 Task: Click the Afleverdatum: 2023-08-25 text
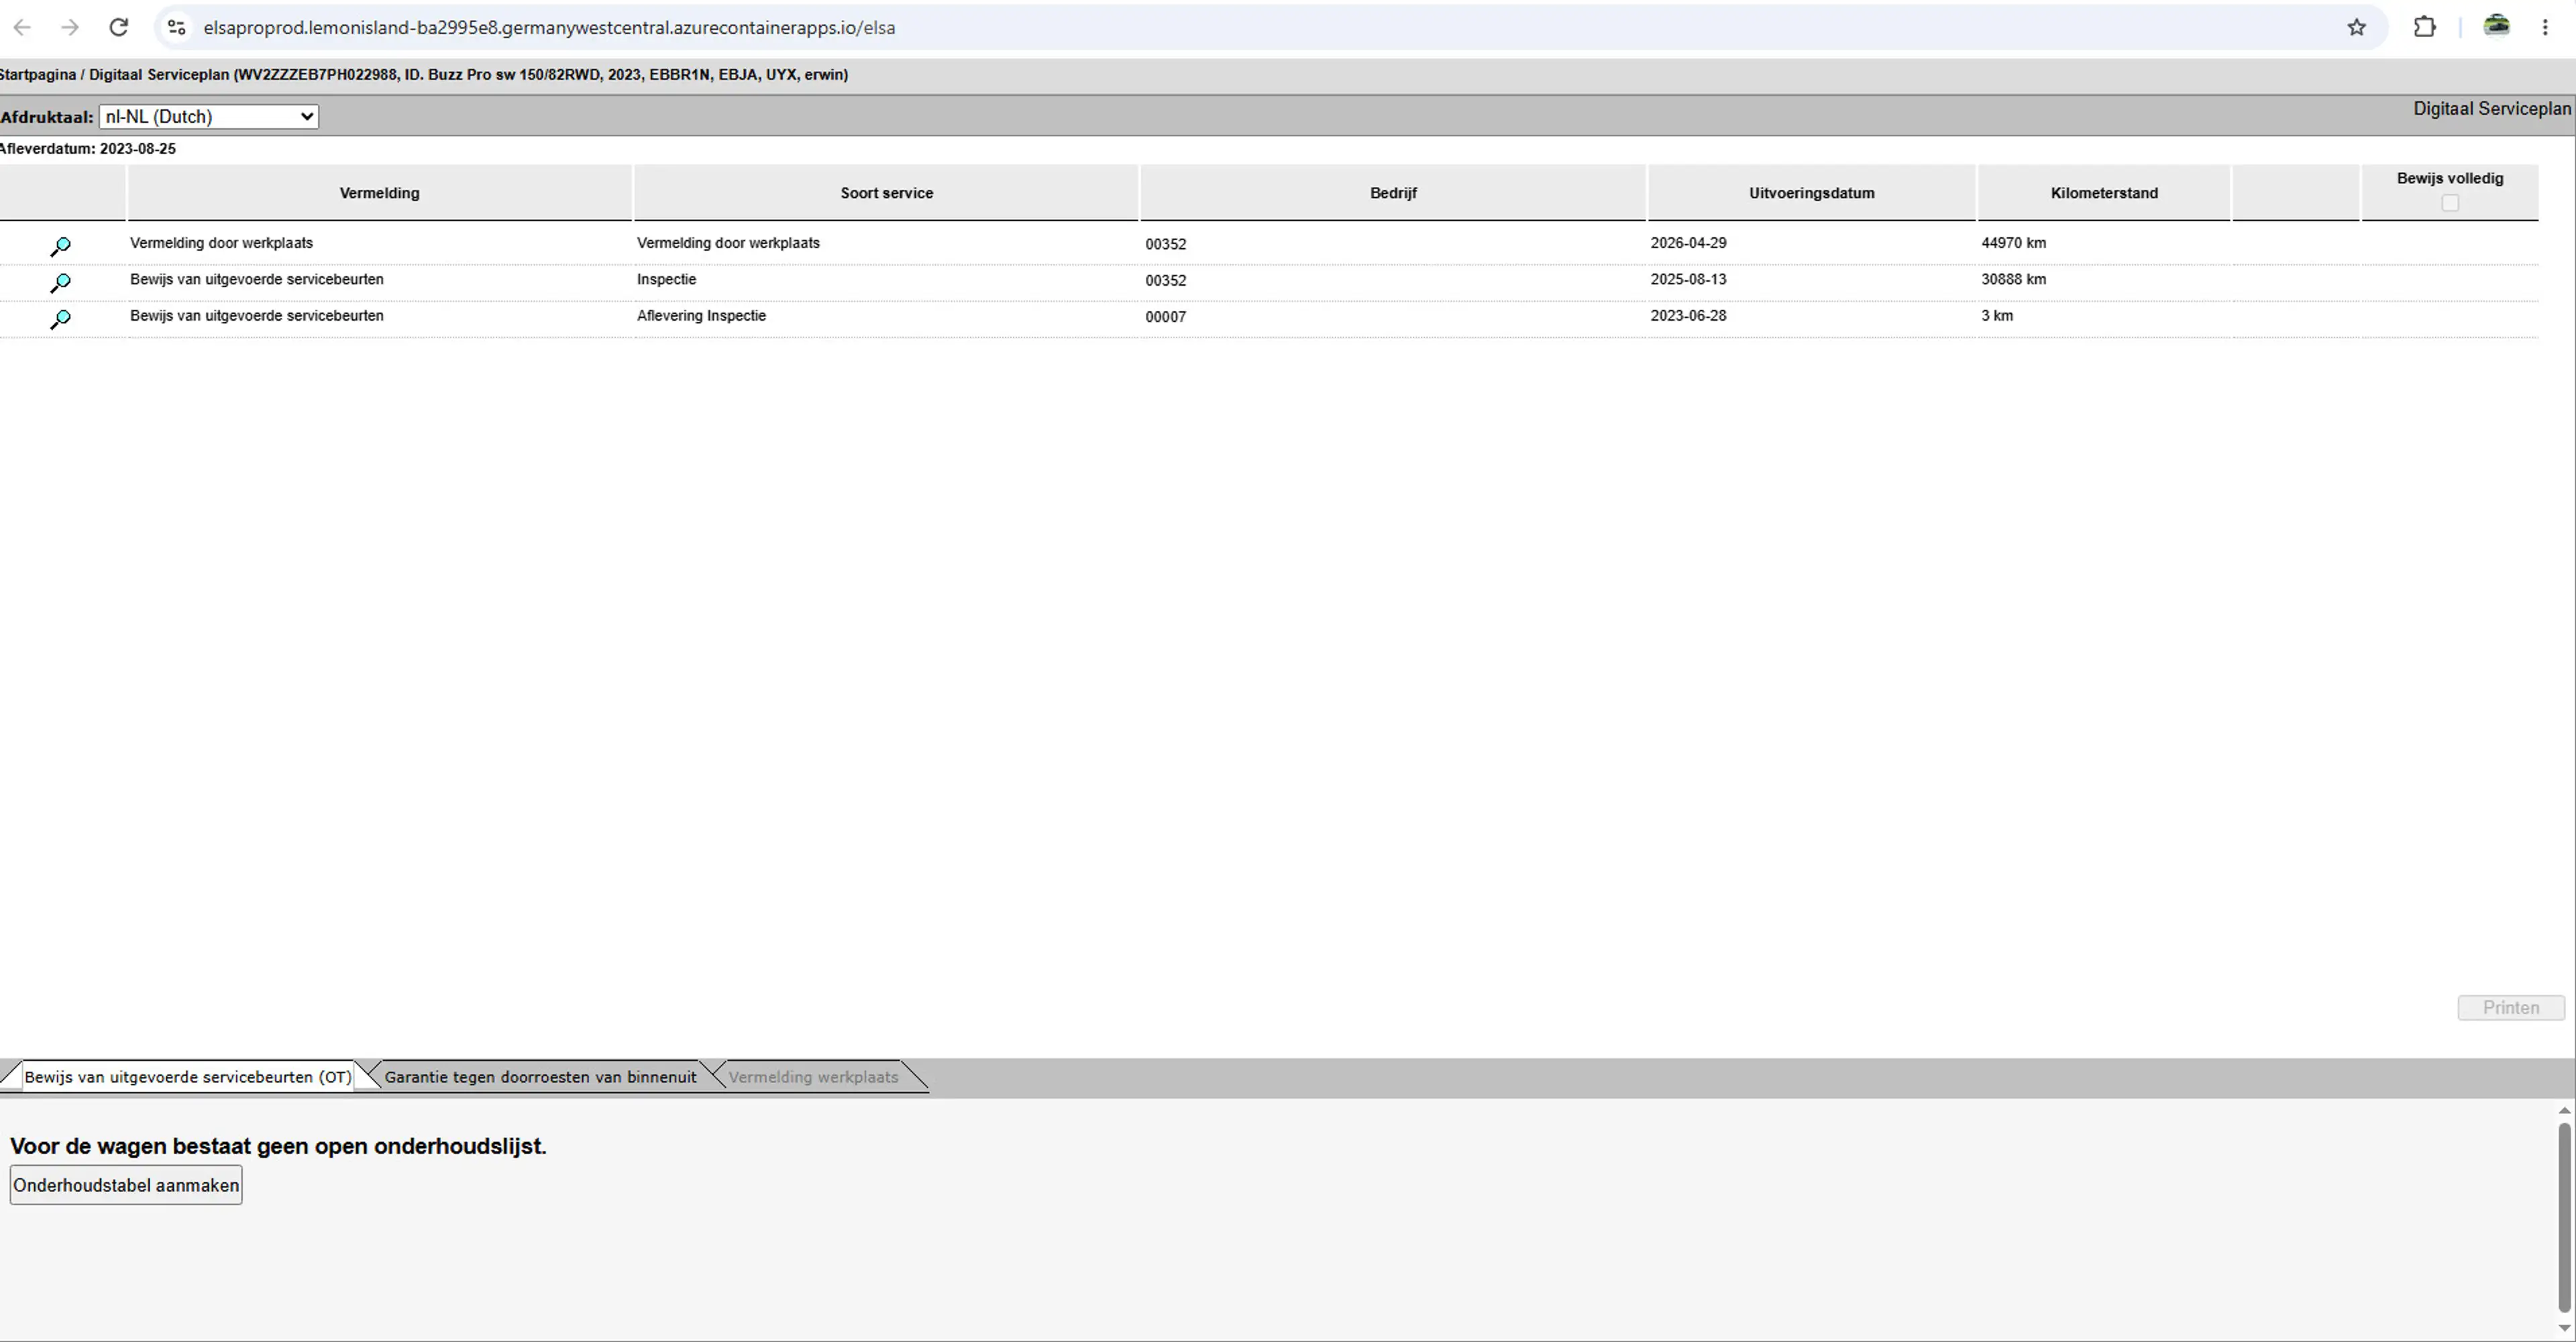(87, 149)
